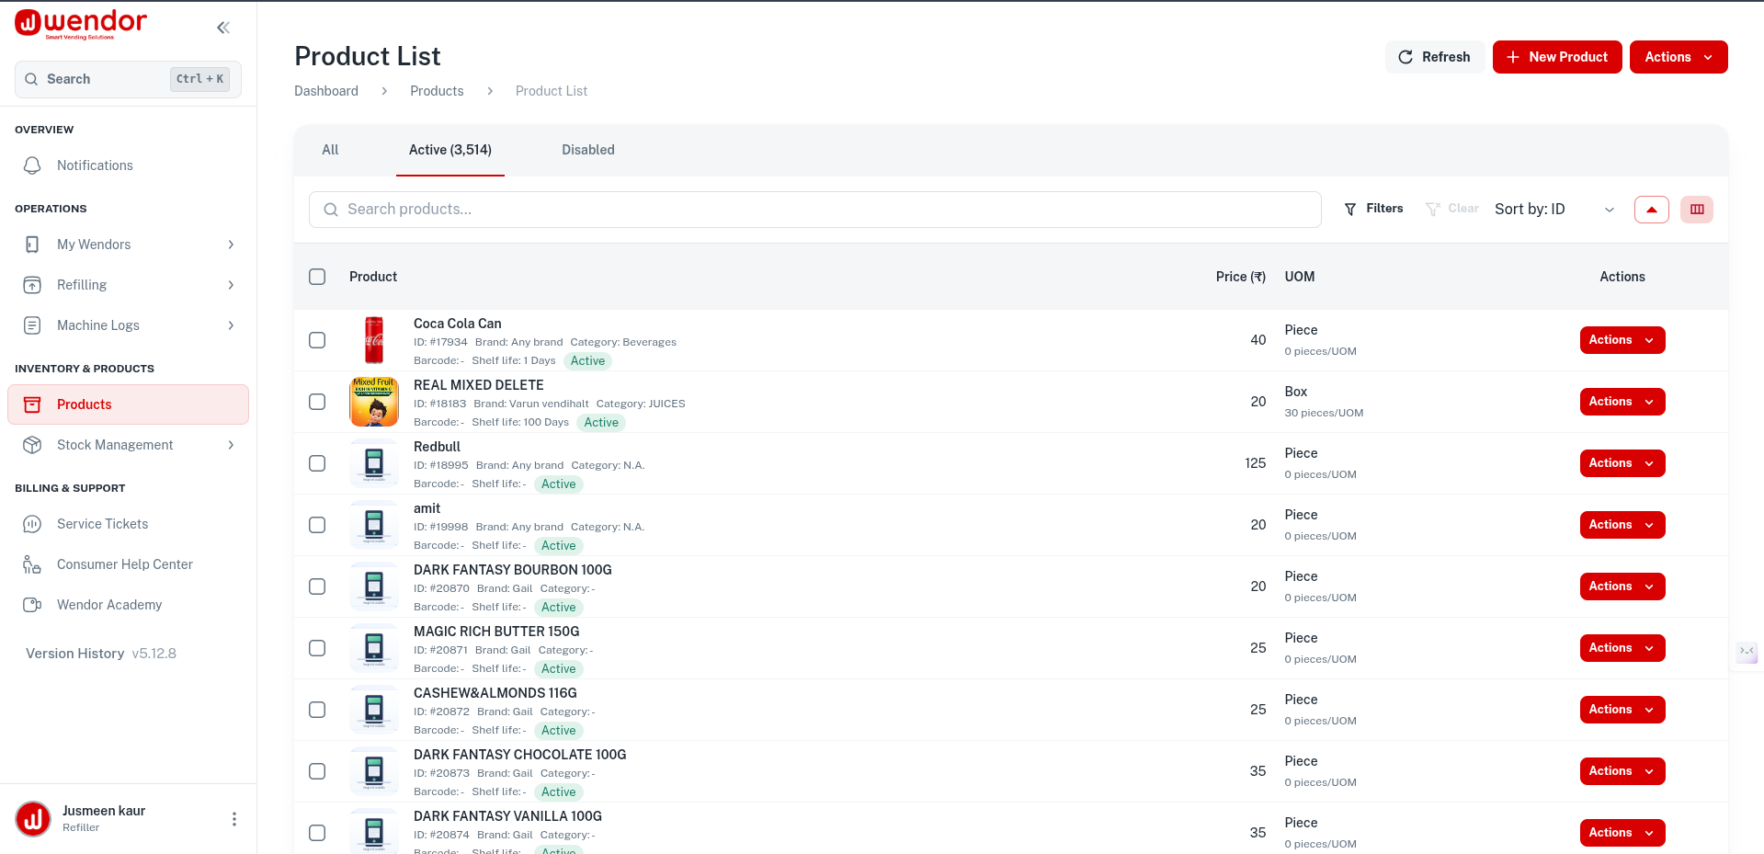Screen dimensions: 1764x854
Task: Click the Search products field
Action: 815,210
